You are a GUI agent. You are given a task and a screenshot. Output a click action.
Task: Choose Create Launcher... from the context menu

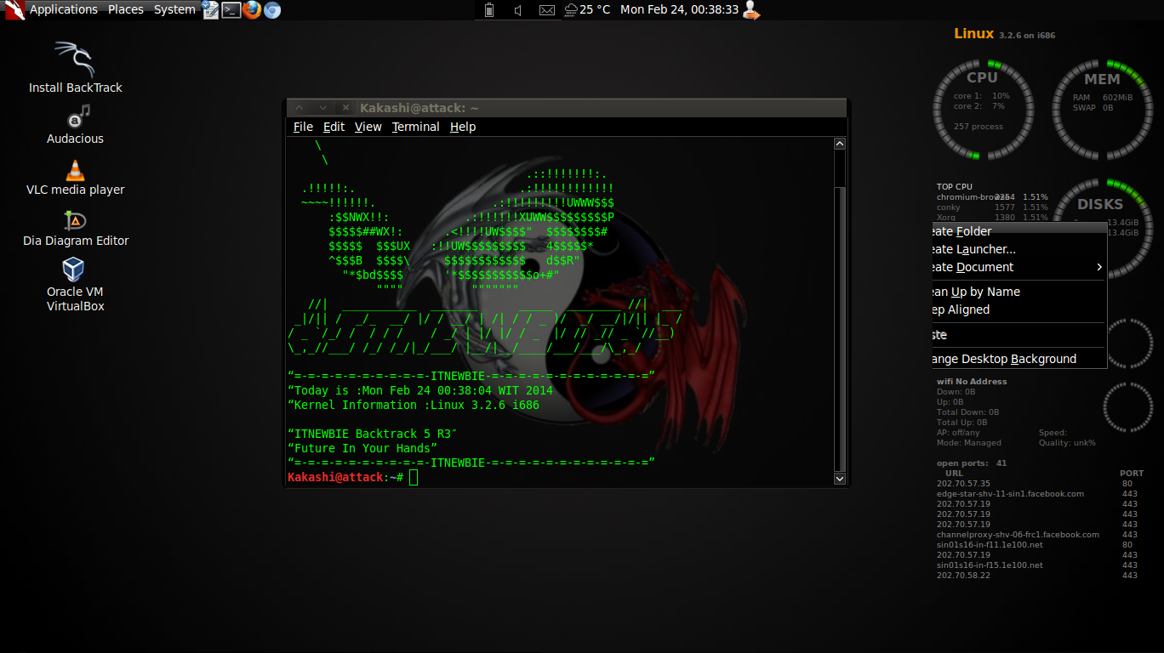pos(1019,249)
